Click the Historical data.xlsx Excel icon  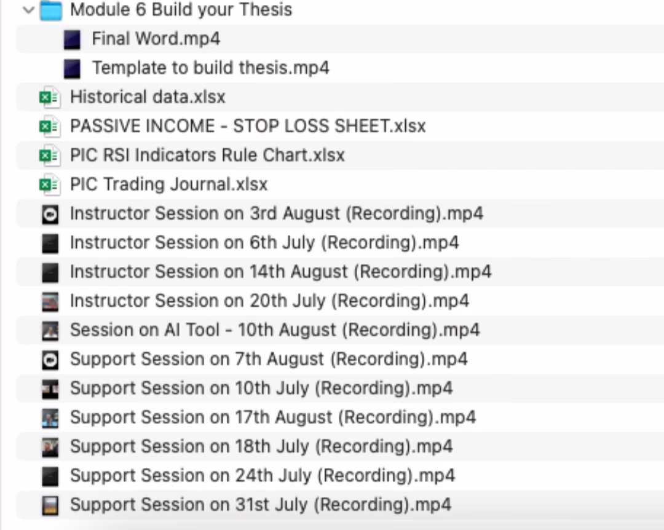(49, 98)
